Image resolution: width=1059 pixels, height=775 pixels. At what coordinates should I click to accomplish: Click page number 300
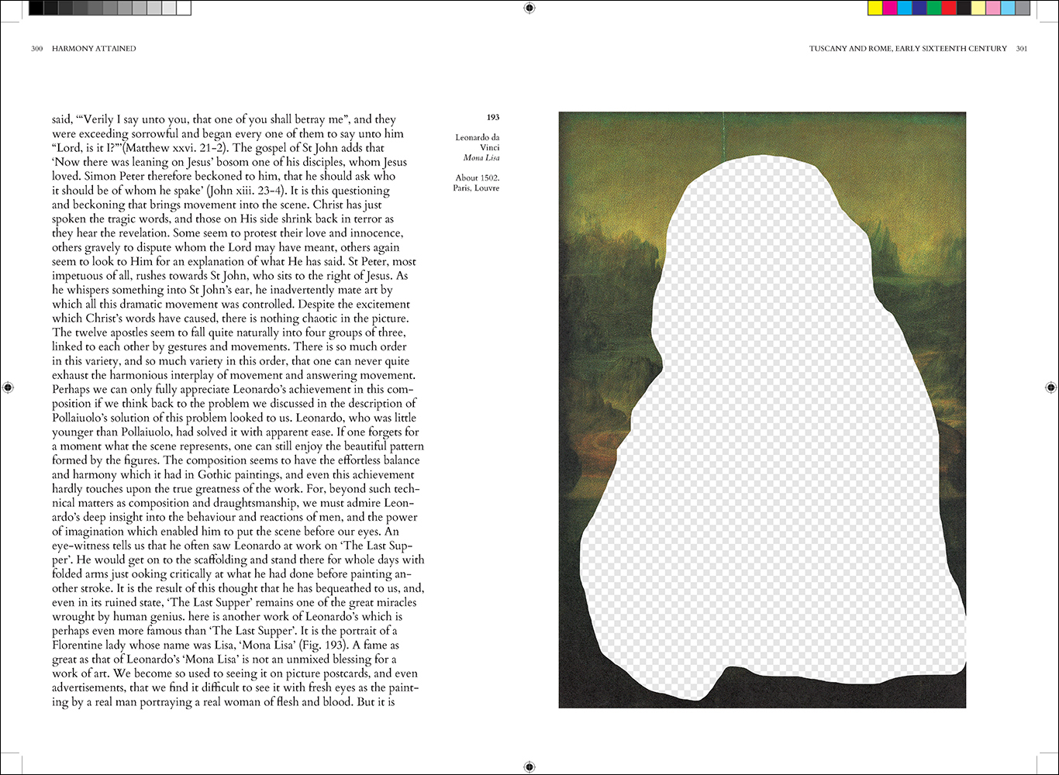click(x=36, y=48)
